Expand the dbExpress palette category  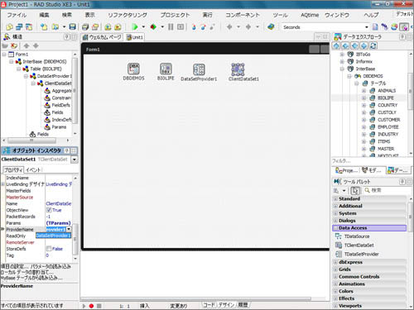pos(335,262)
